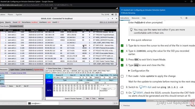
Task: Go to the Previous page
Action: (126, 105)
